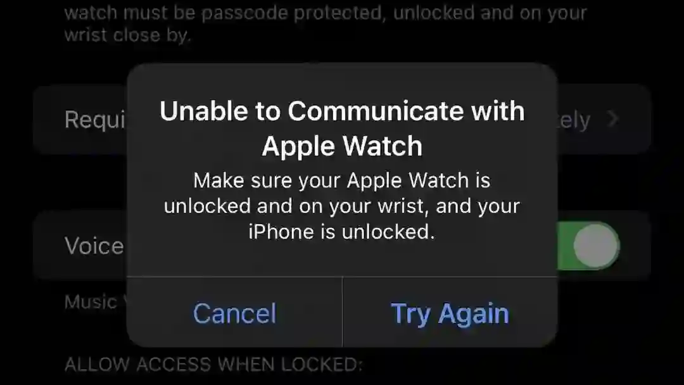Open the chevron on Require row
The height and width of the screenshot is (385, 684).
click(613, 118)
